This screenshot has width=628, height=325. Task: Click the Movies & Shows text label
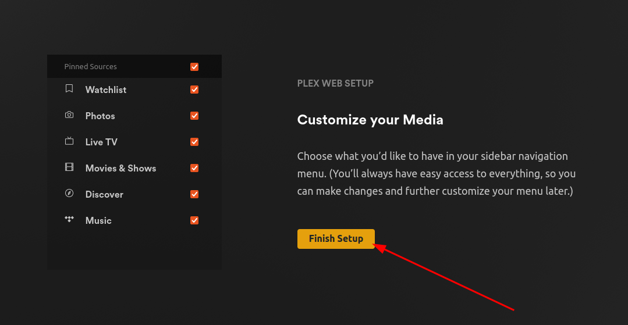pos(120,168)
